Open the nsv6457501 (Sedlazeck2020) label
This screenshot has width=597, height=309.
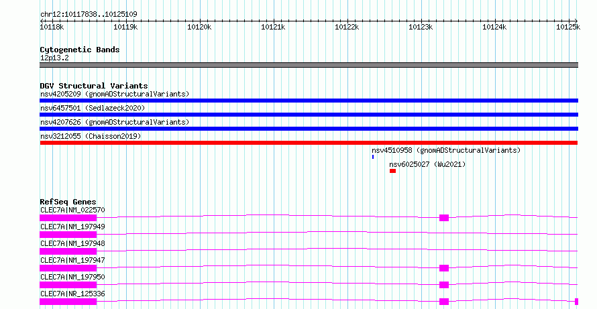[x=93, y=108]
